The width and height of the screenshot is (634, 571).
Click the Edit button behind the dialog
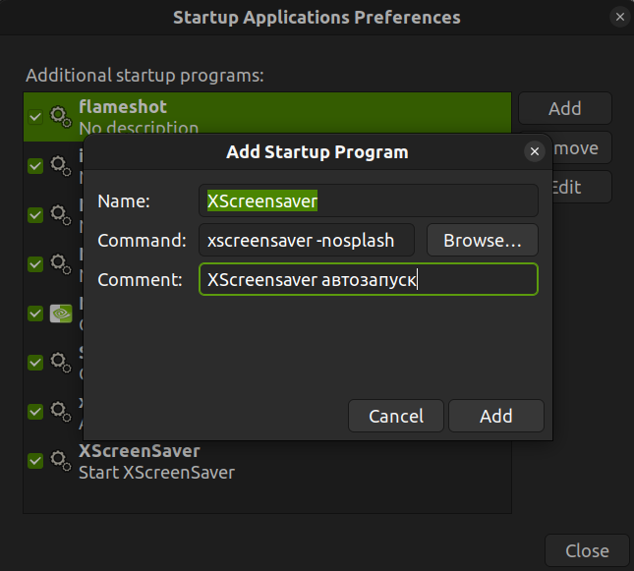click(582, 187)
